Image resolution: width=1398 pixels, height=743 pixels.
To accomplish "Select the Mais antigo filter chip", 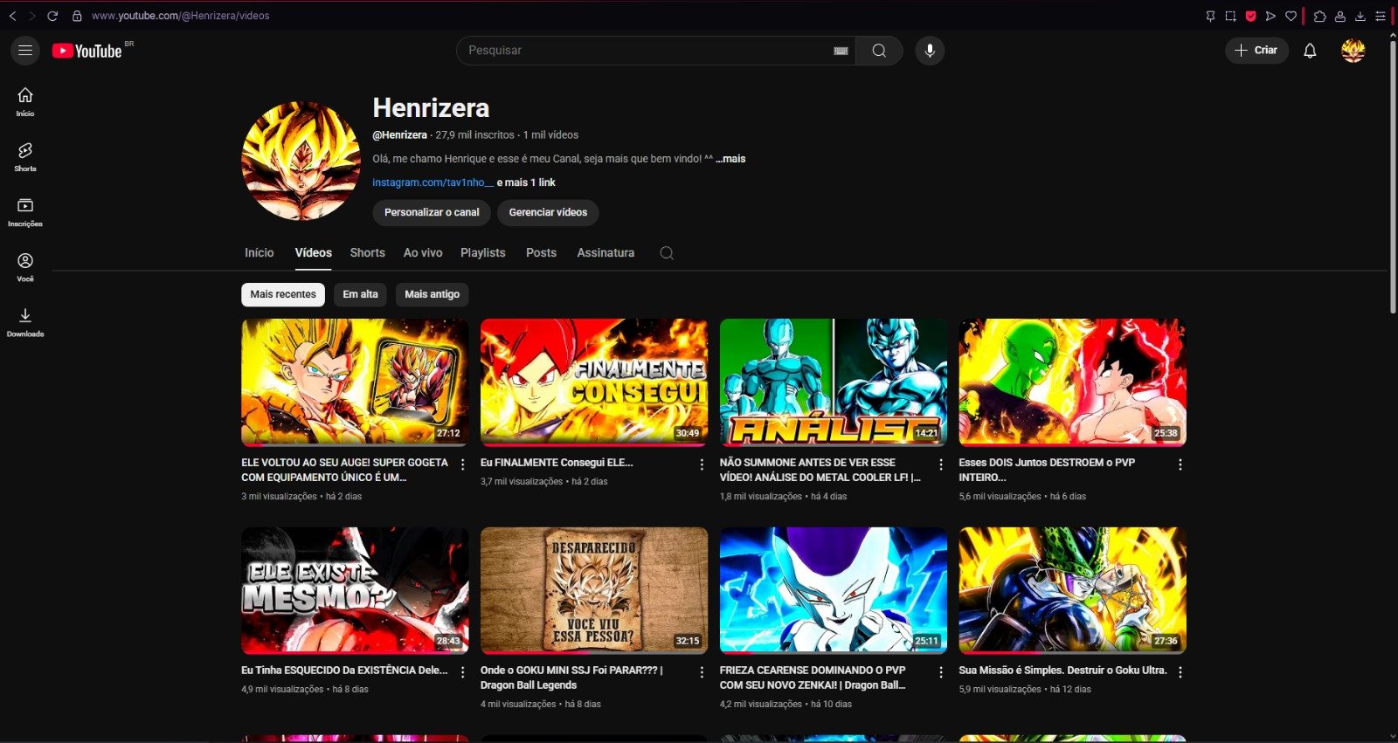I will tap(433, 294).
